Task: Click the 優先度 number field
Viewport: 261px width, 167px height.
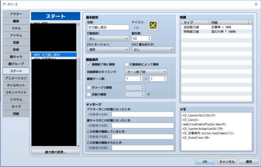Action: click(140, 39)
